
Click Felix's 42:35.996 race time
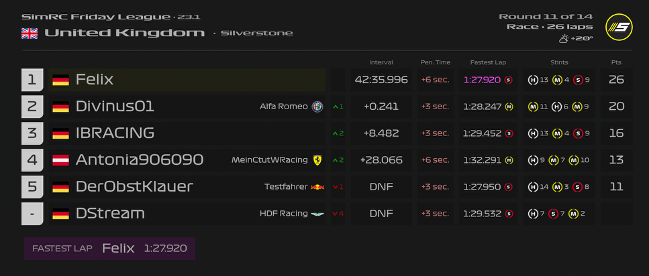pyautogui.click(x=381, y=80)
